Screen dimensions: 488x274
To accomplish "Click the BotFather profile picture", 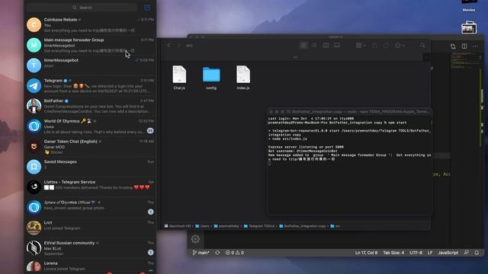I will click(34, 106).
